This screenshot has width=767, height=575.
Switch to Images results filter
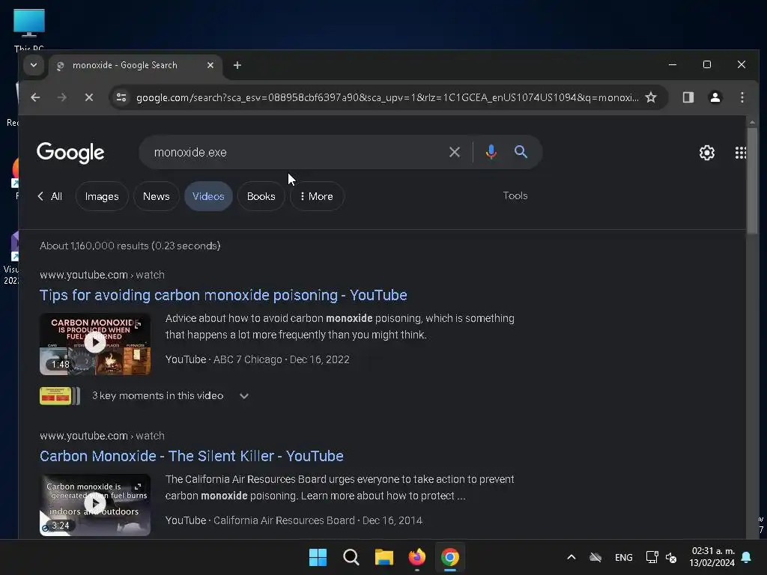coord(102,196)
